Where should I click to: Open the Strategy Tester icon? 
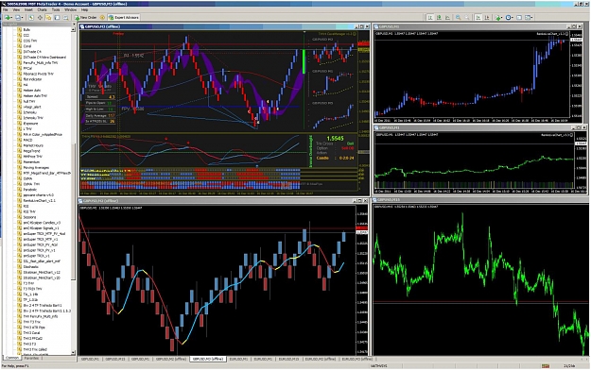coord(65,17)
